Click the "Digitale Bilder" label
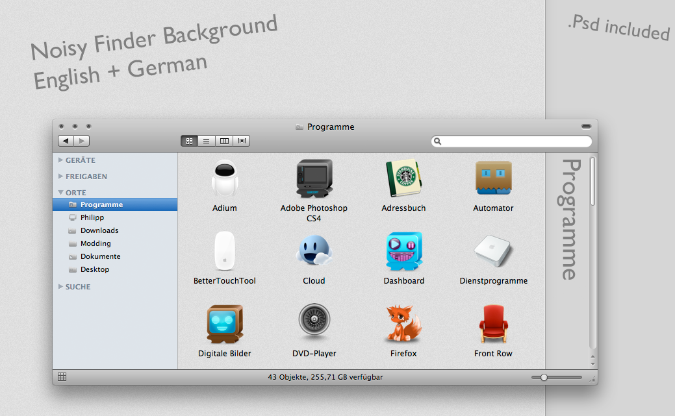The width and height of the screenshot is (675, 416). (x=225, y=353)
